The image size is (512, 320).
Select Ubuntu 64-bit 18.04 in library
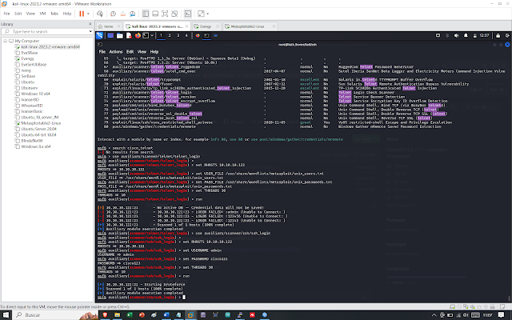(x=38, y=135)
